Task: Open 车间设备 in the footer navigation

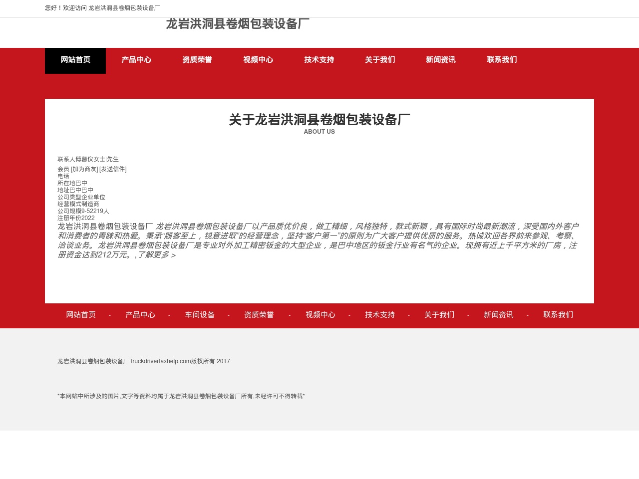Action: point(200,315)
